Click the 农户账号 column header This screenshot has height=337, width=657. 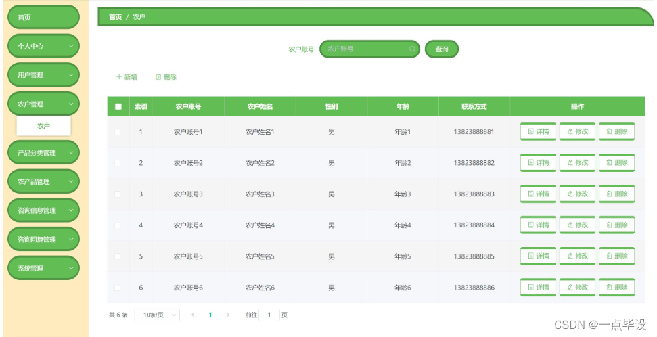click(188, 106)
